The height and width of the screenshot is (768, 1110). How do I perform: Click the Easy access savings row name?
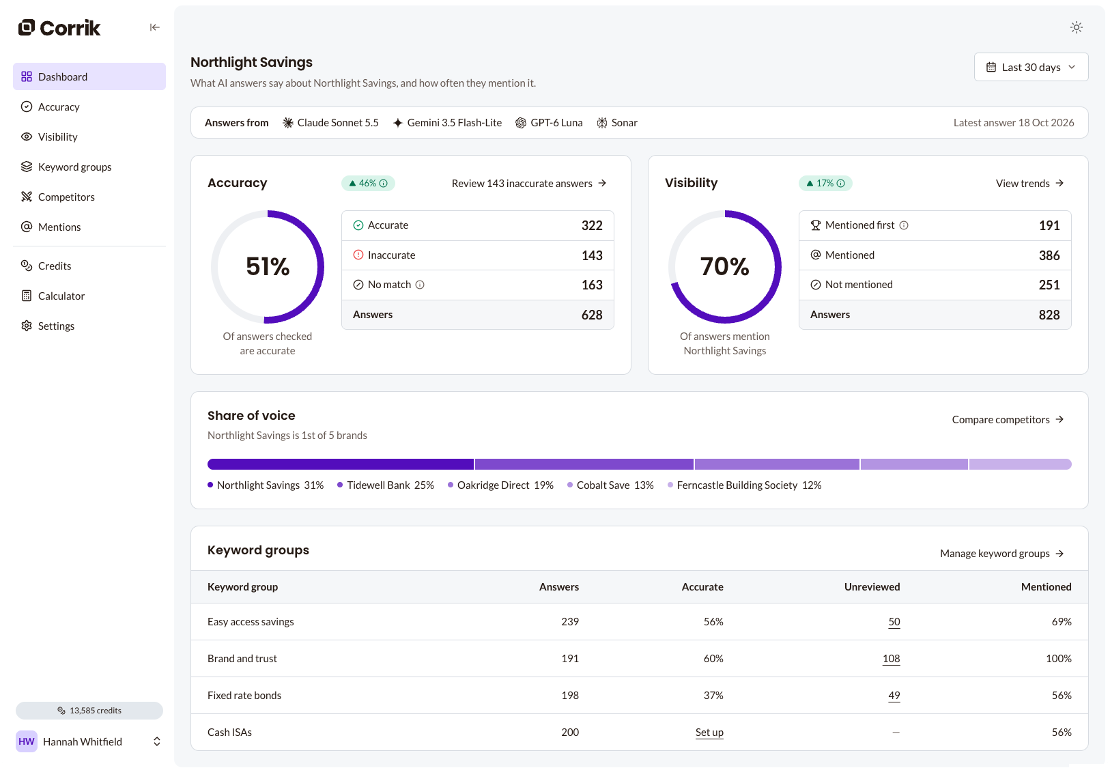click(x=251, y=622)
